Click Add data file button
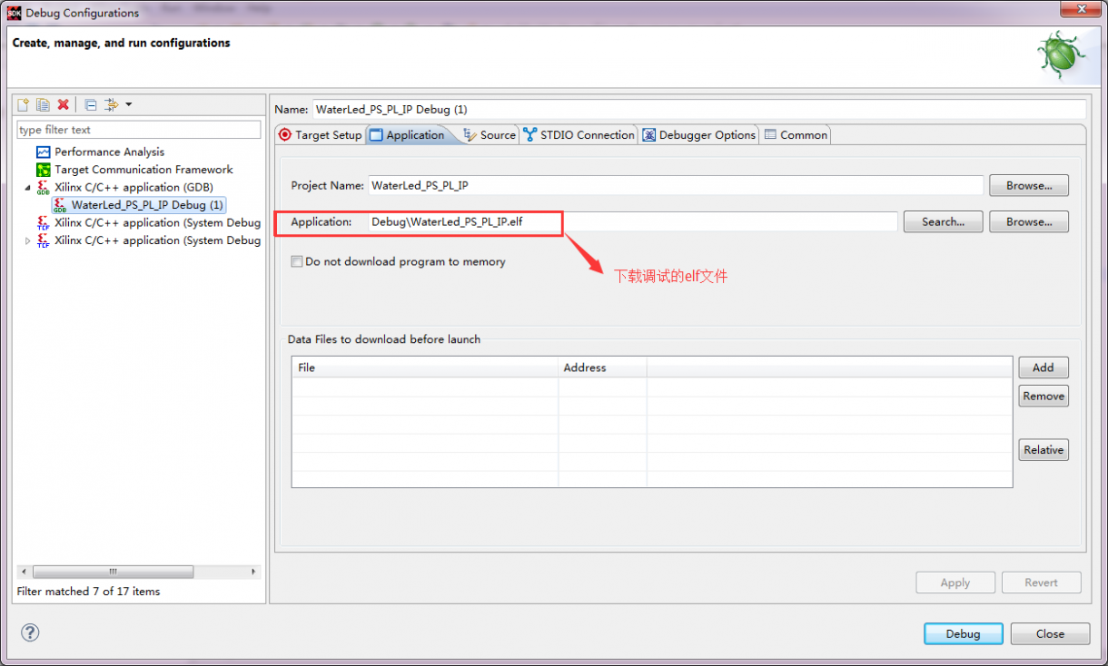 [x=1044, y=367]
